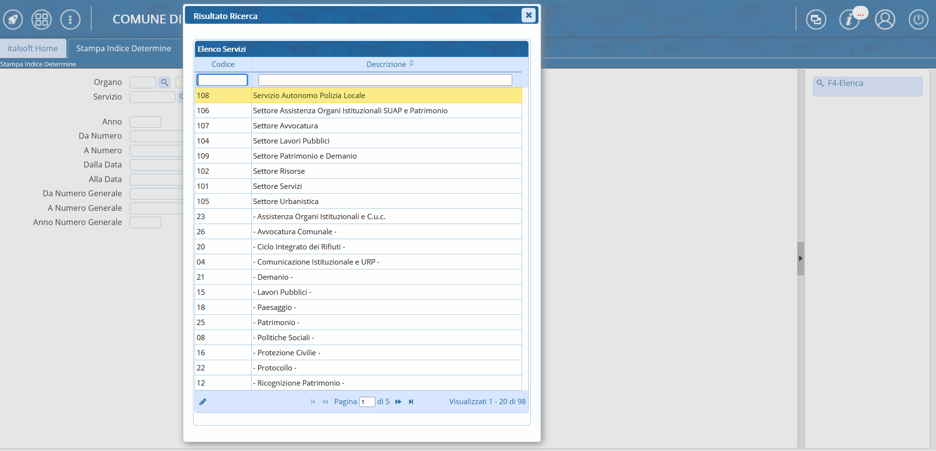Screen dimensions: 936x451
Task: Click the rocket launcher icon in header
Action: pyautogui.click(x=13, y=20)
